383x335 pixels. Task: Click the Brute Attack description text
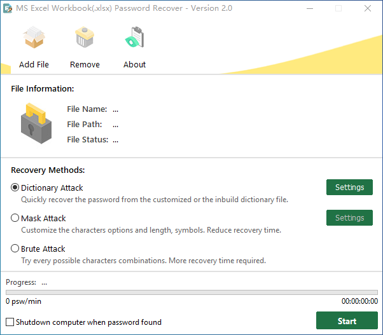click(x=143, y=261)
